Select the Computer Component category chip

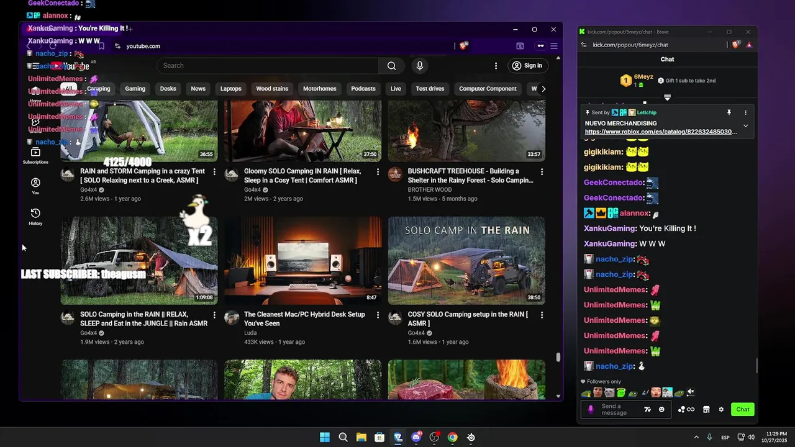pyautogui.click(x=488, y=89)
